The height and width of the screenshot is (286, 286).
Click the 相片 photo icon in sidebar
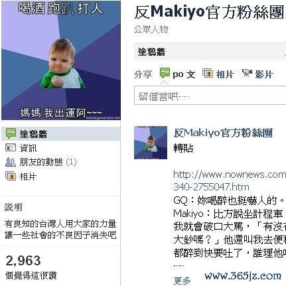11,177
